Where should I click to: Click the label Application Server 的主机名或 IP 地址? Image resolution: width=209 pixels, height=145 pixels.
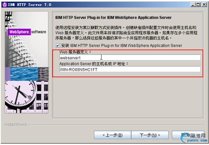tap(93, 64)
